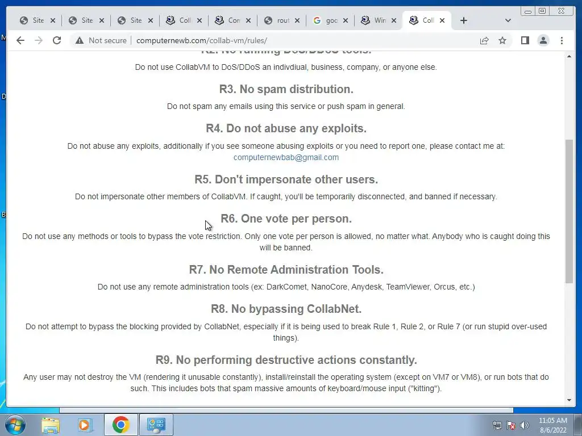The image size is (582, 436).
Task: Close the Win tab
Action: (x=394, y=20)
